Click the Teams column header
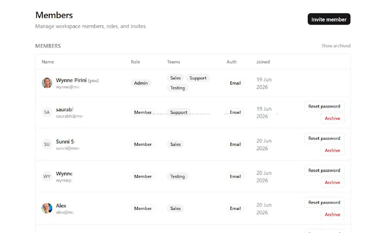The image size is (368, 233). (x=173, y=62)
